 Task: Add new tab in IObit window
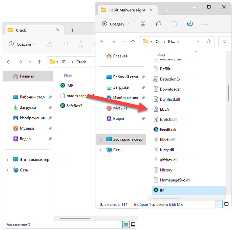coord(166,10)
